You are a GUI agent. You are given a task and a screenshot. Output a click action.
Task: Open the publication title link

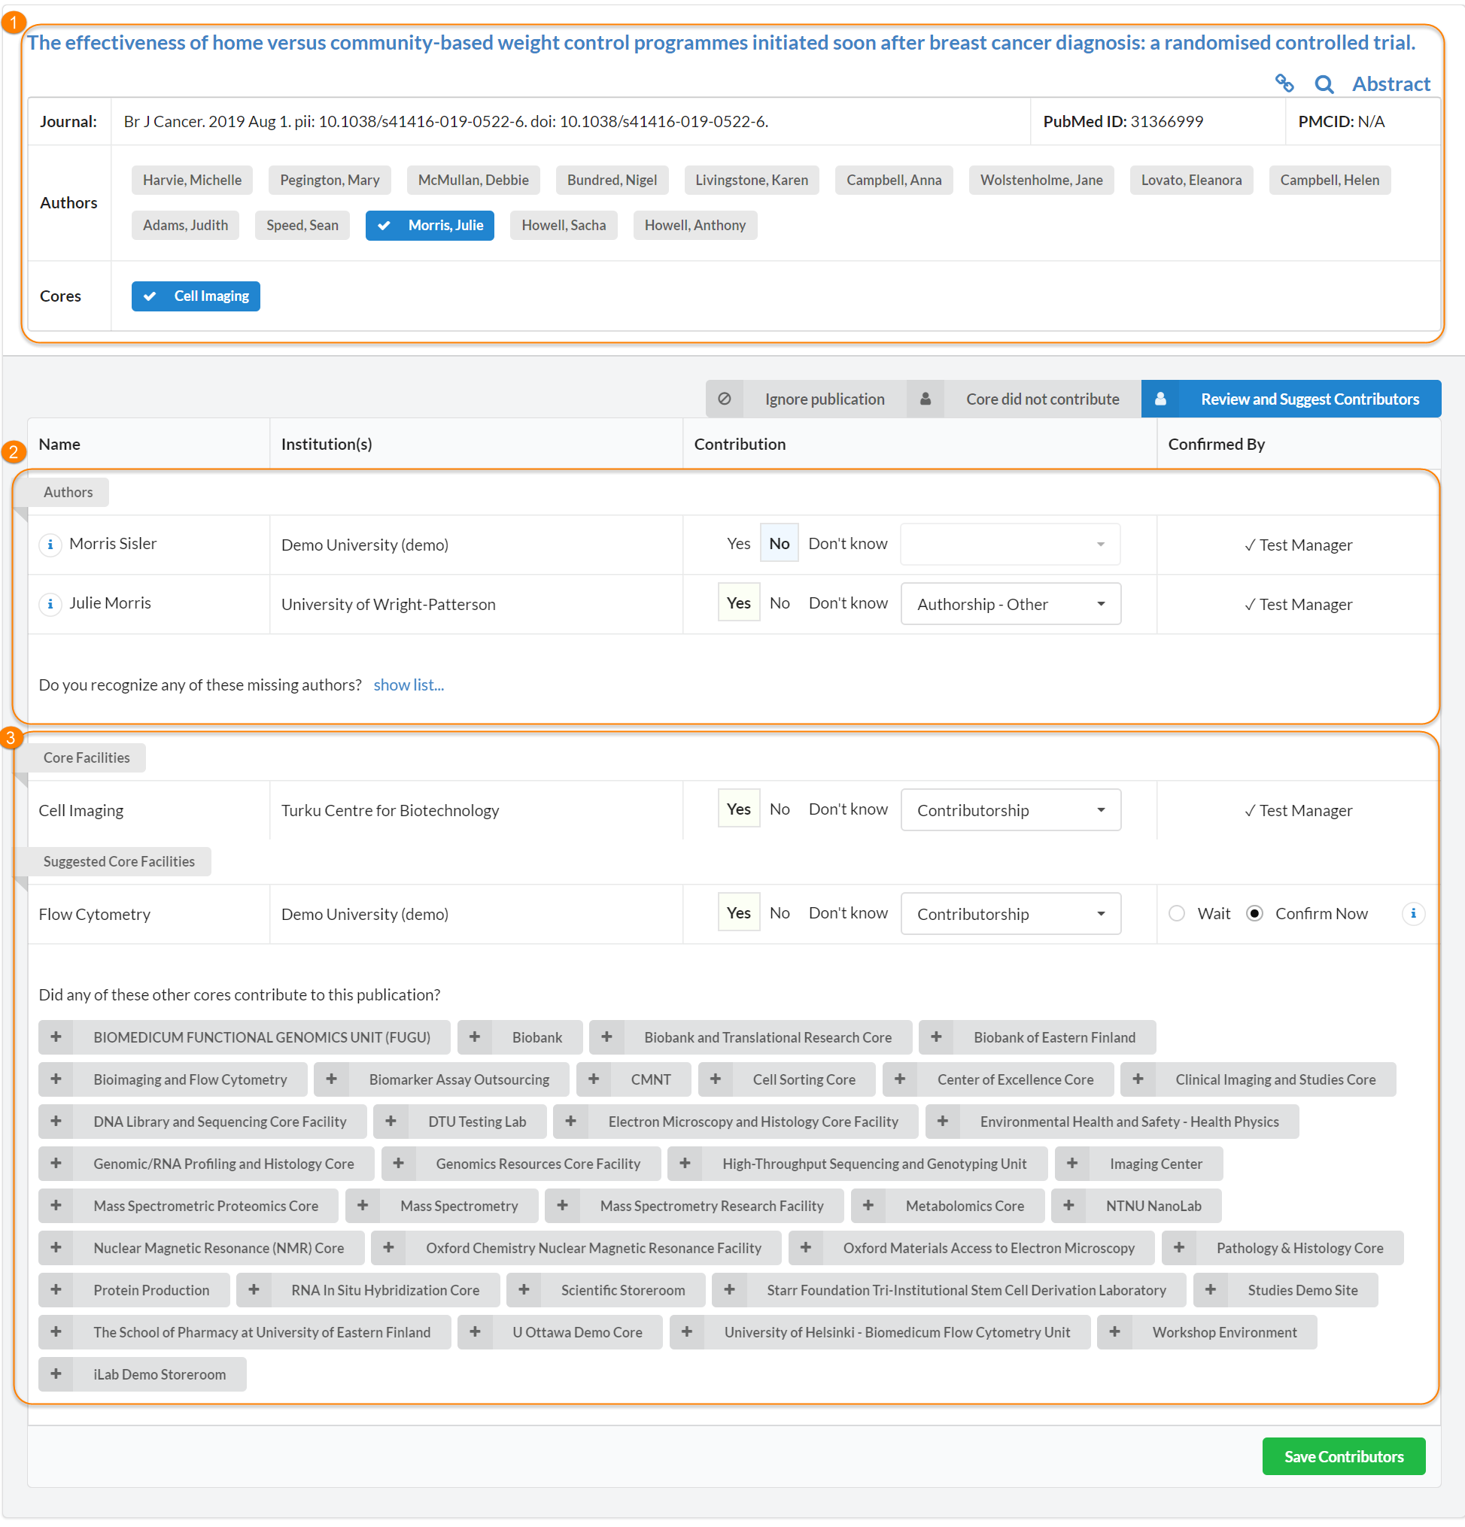click(x=721, y=43)
